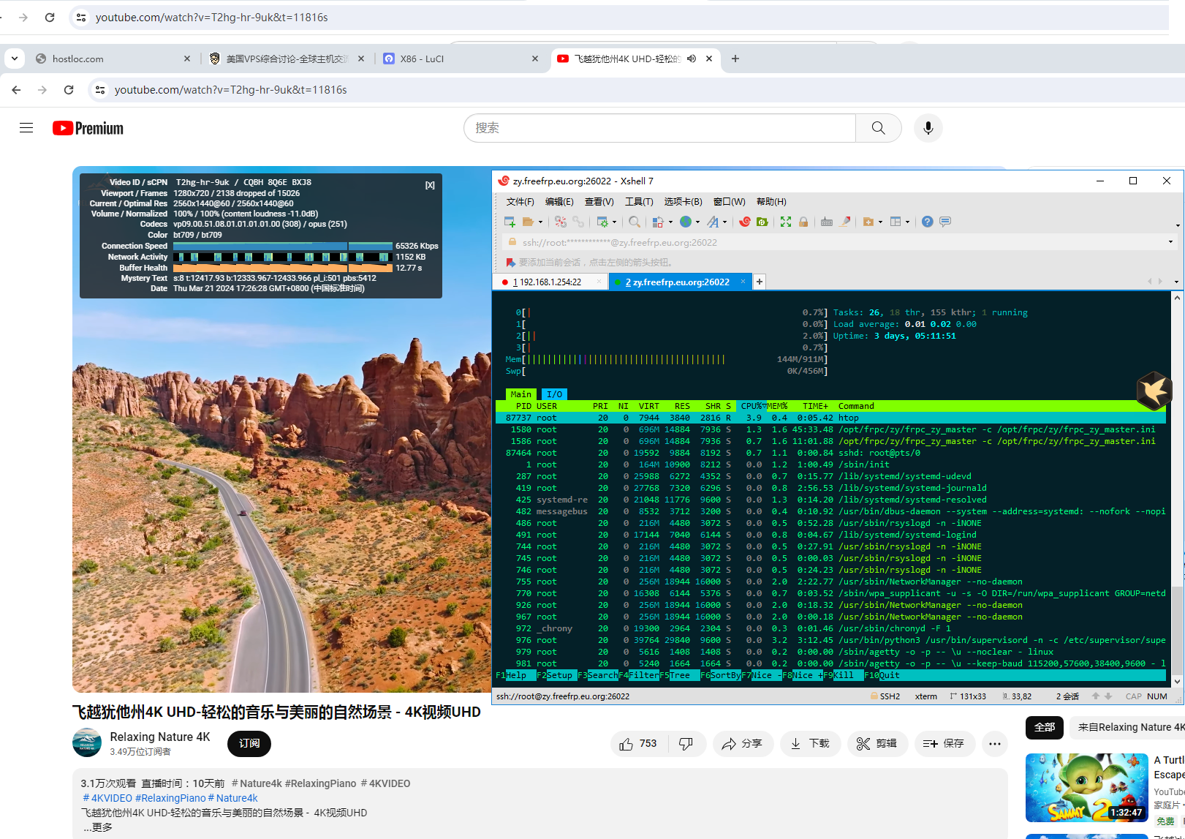Viewport: 1185px width, 839px height.
Task: Click the padlock lock-screen icon in Xshell toolbar
Action: [x=803, y=222]
